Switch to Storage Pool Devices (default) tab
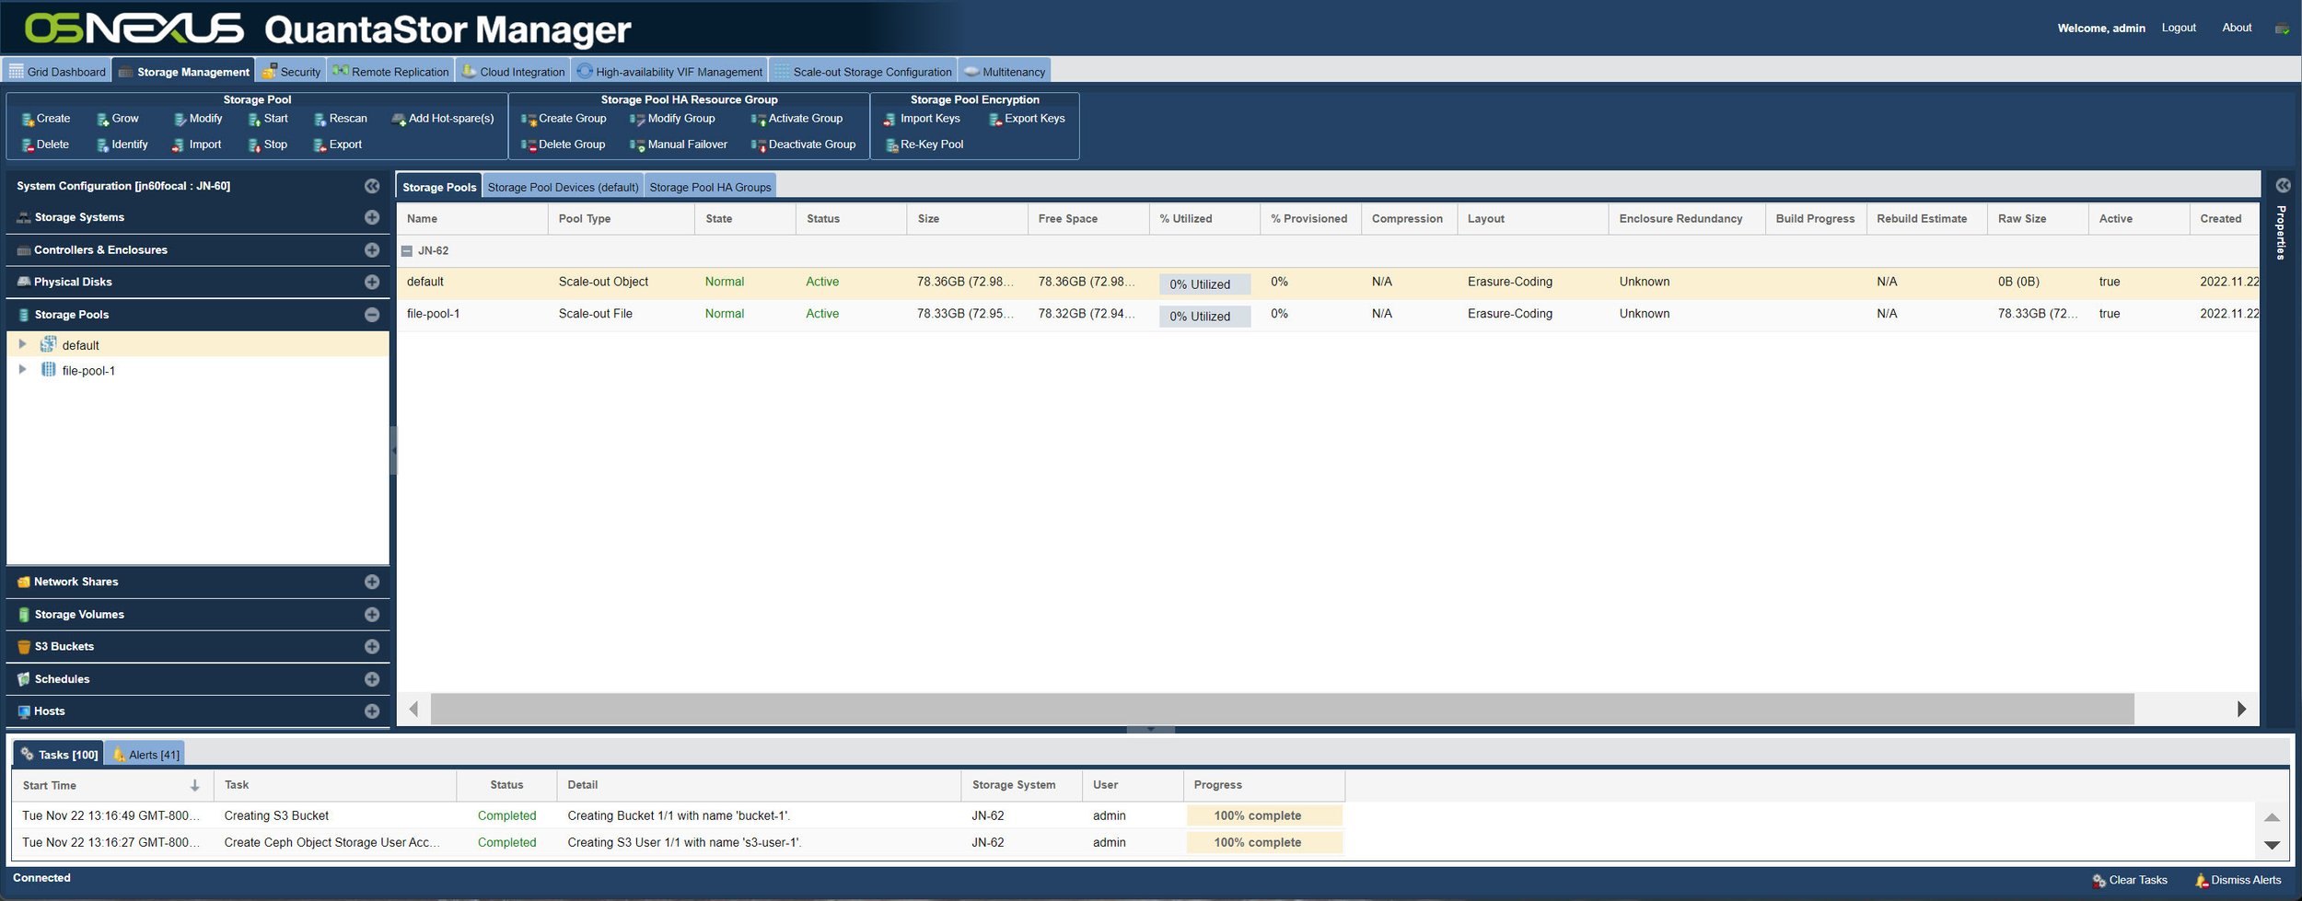2302x901 pixels. 564,187
